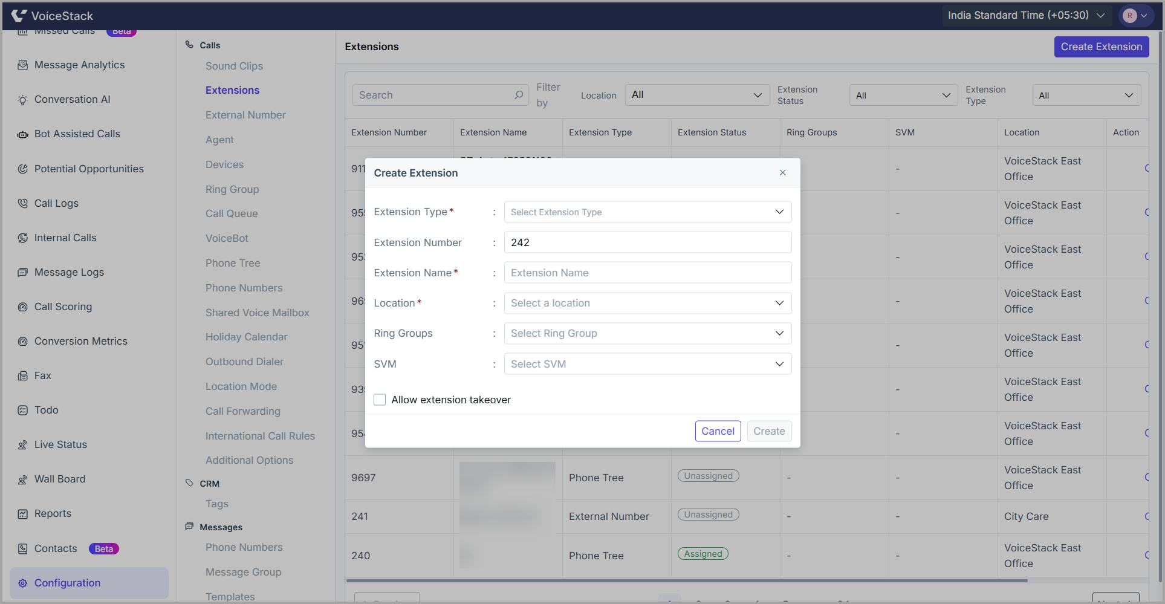Click the Create button in dialog
This screenshot has height=604, width=1165.
coord(769,431)
